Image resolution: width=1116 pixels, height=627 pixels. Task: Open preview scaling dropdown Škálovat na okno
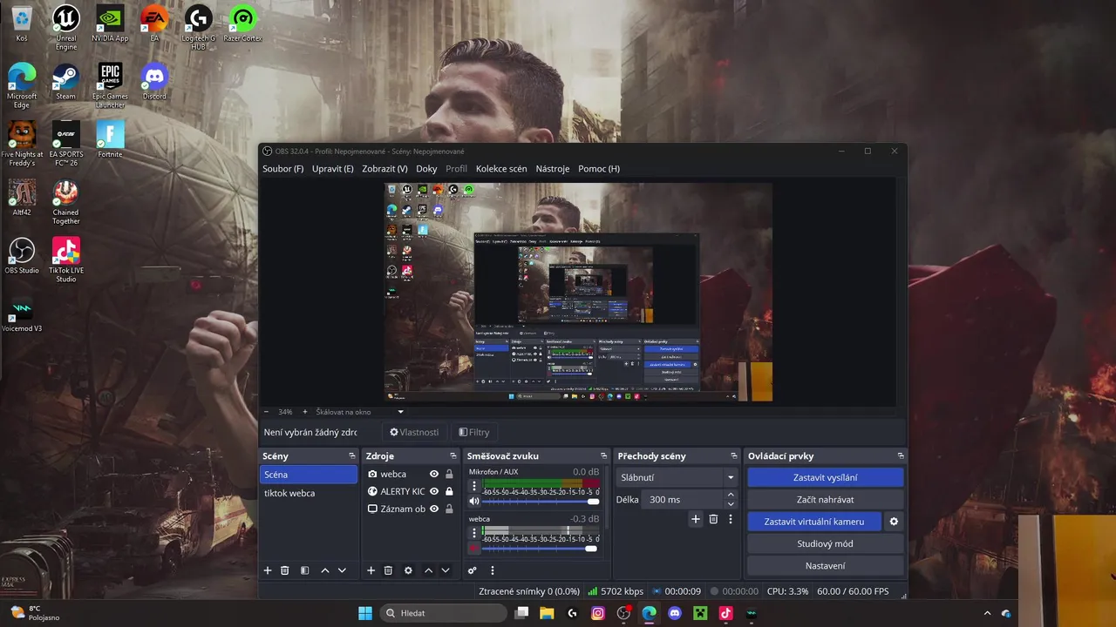[360, 412]
